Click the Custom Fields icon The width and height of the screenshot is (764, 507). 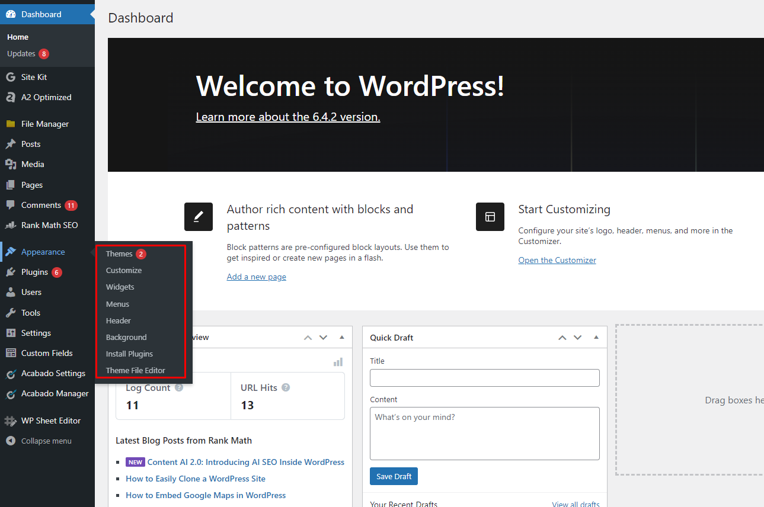click(x=10, y=353)
